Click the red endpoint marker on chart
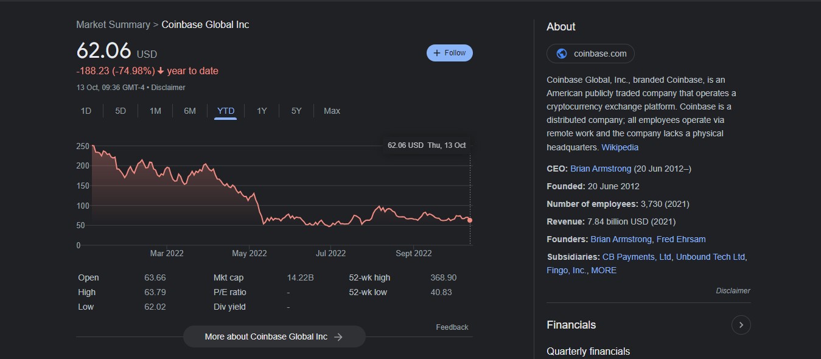This screenshot has width=821, height=359. click(x=470, y=220)
